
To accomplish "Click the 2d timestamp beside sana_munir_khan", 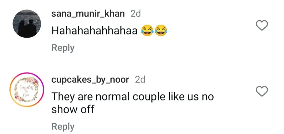I will [136, 14].
